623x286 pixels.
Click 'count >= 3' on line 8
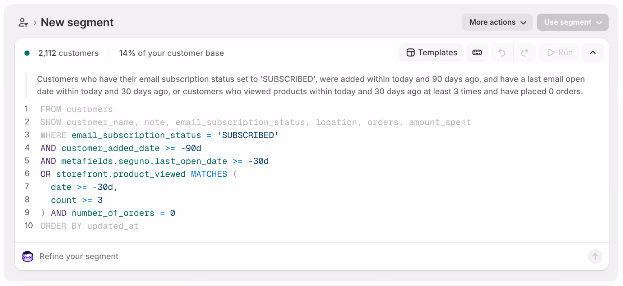click(77, 200)
